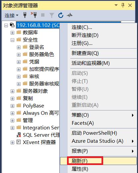Expand the 数据库 folder node
The height and width of the screenshot is (173, 138).
[x=12, y=33]
